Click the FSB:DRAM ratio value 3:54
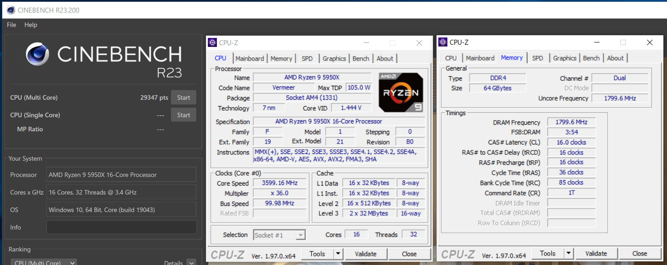 (571, 132)
